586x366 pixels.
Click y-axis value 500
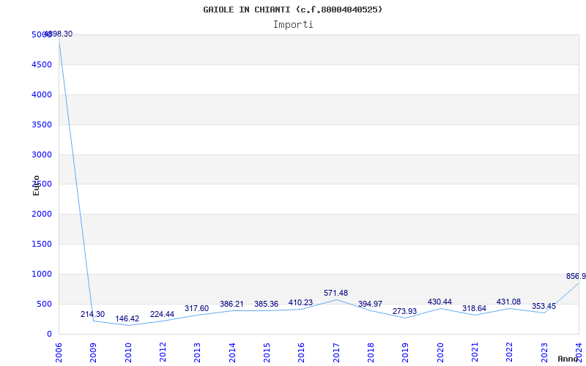(x=44, y=304)
